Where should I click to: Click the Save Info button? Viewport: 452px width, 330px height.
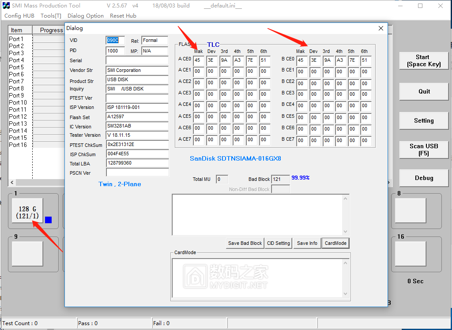click(307, 243)
